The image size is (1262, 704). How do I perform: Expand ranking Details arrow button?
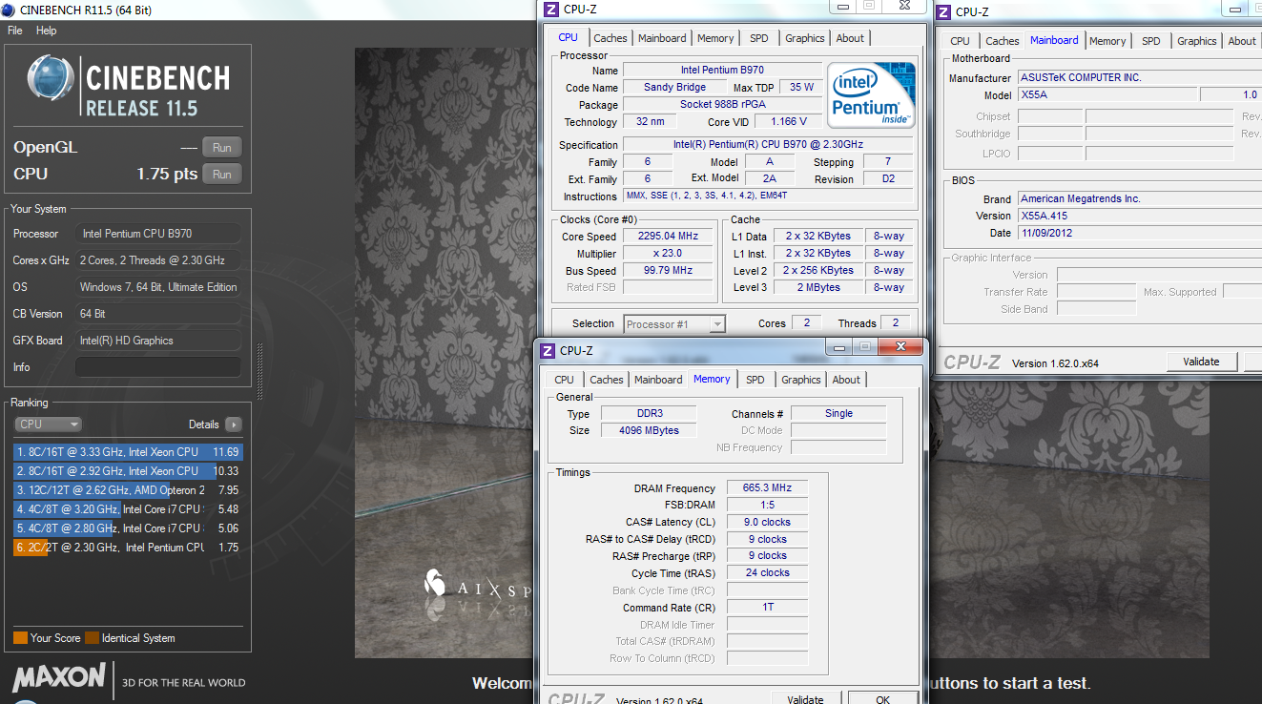coord(234,424)
